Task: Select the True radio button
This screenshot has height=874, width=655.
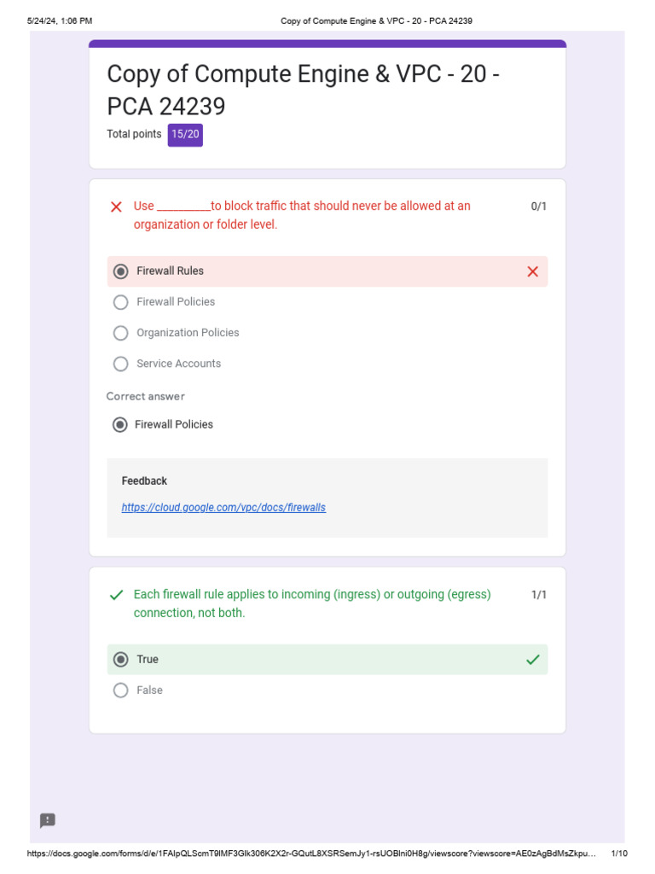Action: [121, 660]
